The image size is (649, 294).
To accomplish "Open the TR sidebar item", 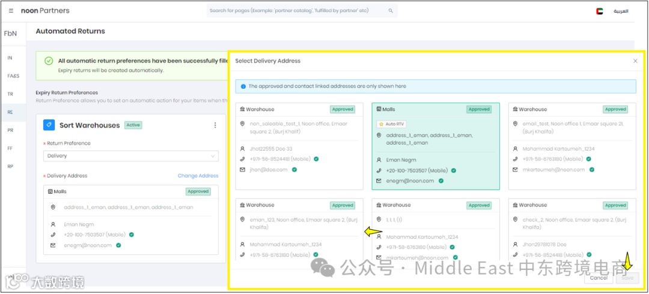I will point(10,94).
